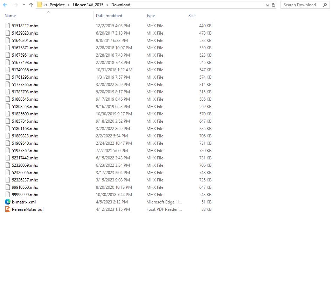Select file name 51909540.mhx
This screenshot has width=332, height=301.
[25, 143]
